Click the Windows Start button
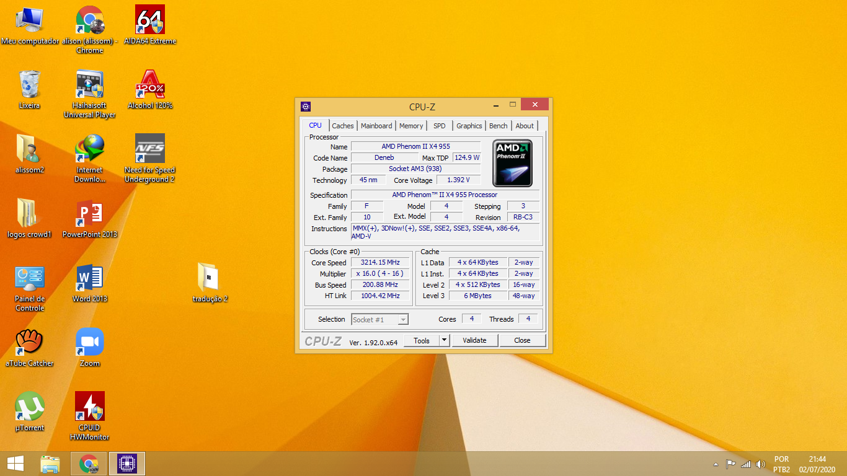Image resolution: width=847 pixels, height=476 pixels. [16, 464]
